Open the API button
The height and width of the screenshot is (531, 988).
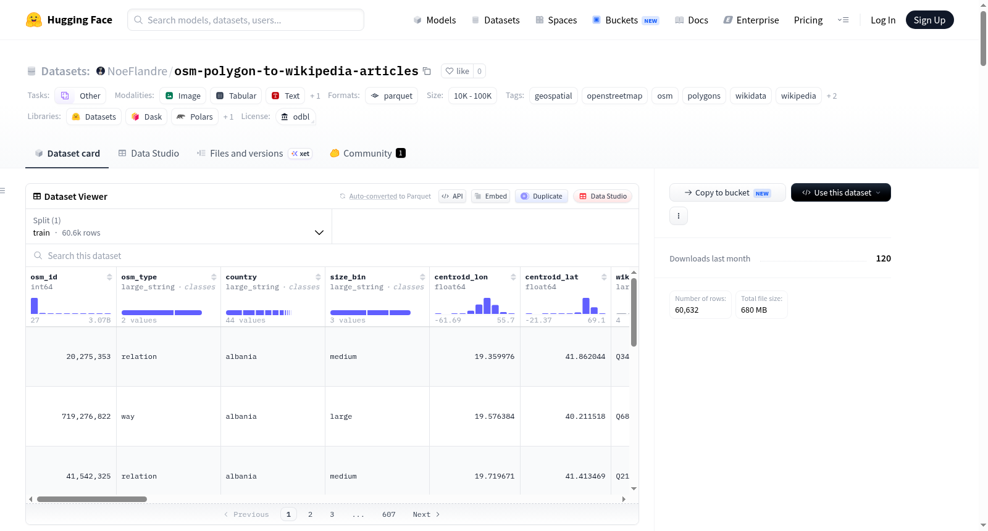click(452, 196)
